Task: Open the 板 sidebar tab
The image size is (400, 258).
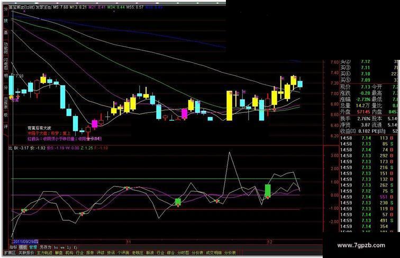Action: [6, 114]
